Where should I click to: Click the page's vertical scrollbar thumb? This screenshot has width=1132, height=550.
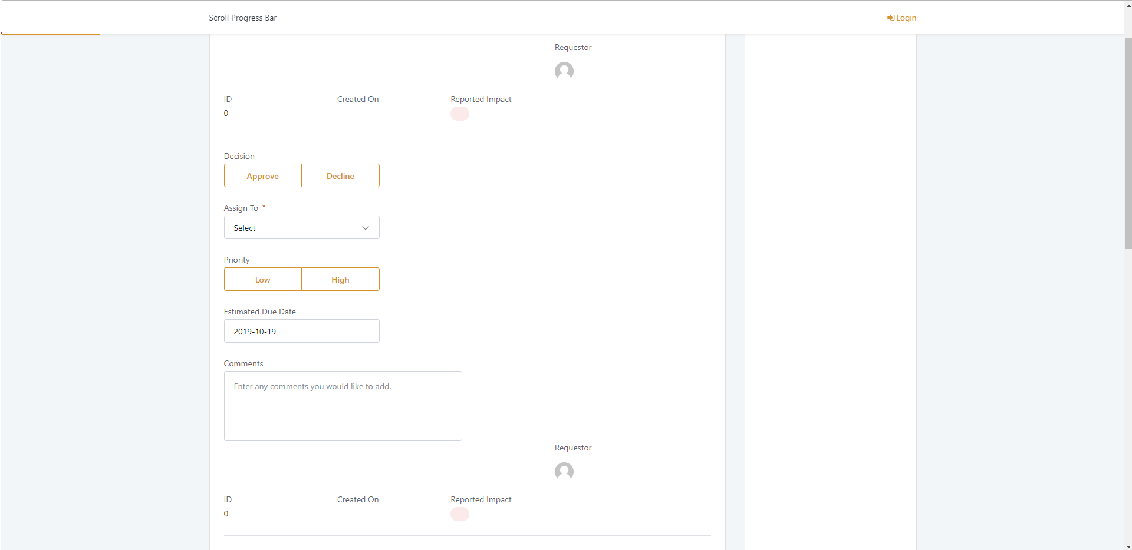click(x=1128, y=143)
